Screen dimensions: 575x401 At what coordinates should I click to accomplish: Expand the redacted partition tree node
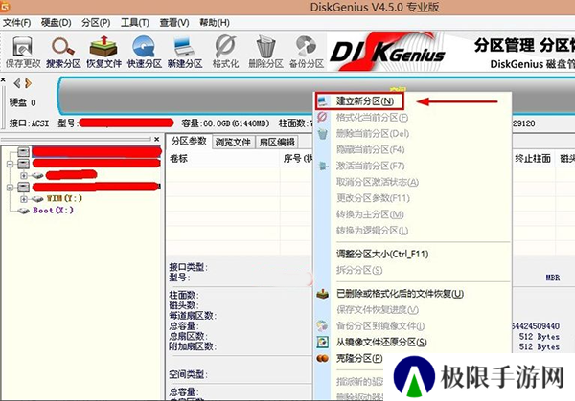24,175
